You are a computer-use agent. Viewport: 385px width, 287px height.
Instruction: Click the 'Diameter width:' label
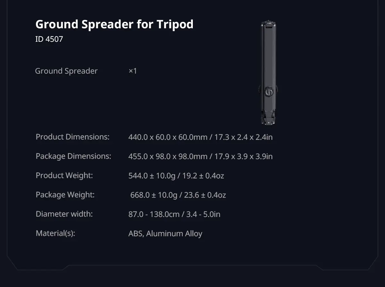coord(64,214)
